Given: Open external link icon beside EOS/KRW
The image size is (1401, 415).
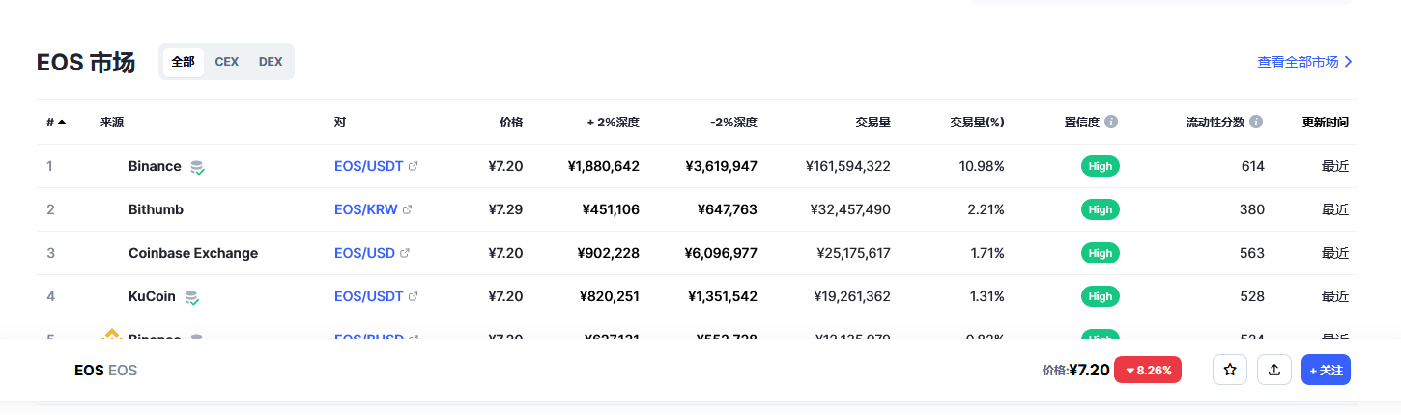Looking at the screenshot, I should pyautogui.click(x=408, y=209).
